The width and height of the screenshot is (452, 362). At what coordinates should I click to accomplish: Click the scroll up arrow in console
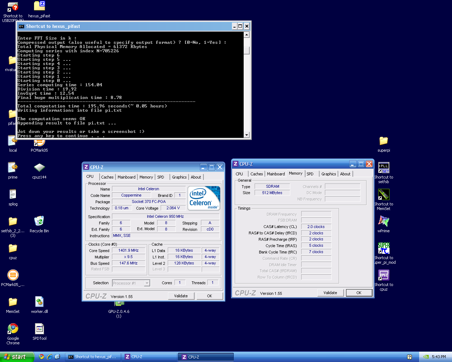pos(246,35)
